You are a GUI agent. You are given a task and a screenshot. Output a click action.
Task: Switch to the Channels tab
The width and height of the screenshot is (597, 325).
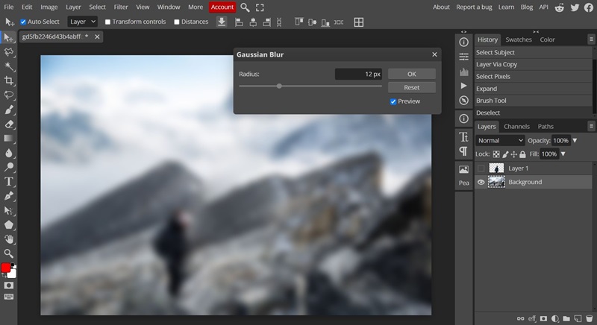click(x=516, y=127)
